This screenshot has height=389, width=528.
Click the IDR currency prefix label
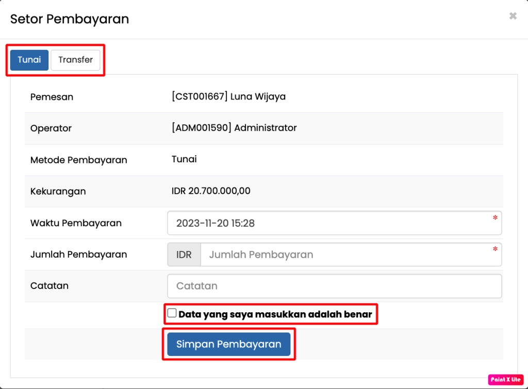coord(184,254)
